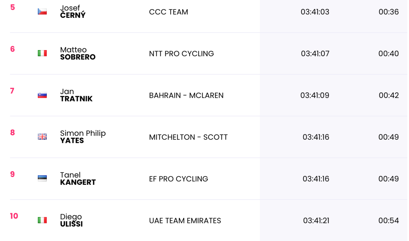Click the CCC TEAM team name

click(169, 12)
